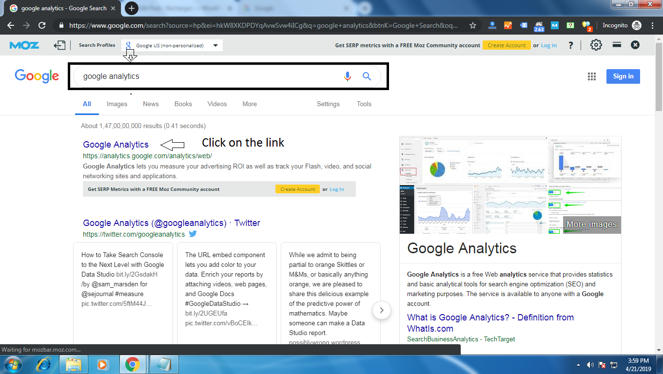663x374 pixels.
Task: Click the blue Sign in button
Action: (623, 76)
